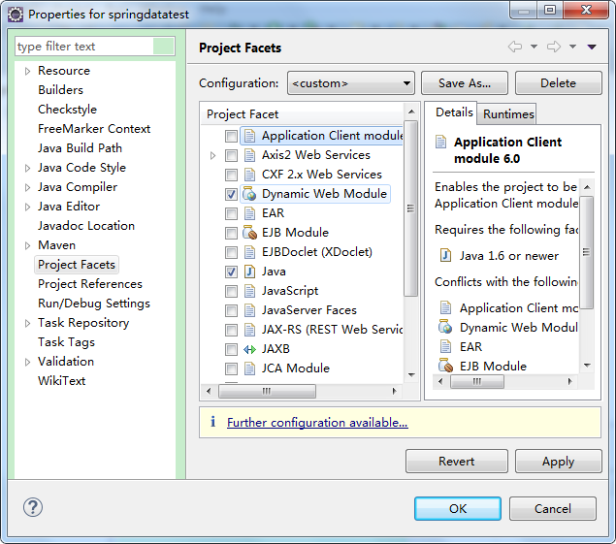Expand the Validation tree node

coord(27,362)
